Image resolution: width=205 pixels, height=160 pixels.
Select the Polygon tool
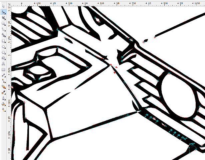pos(3,52)
